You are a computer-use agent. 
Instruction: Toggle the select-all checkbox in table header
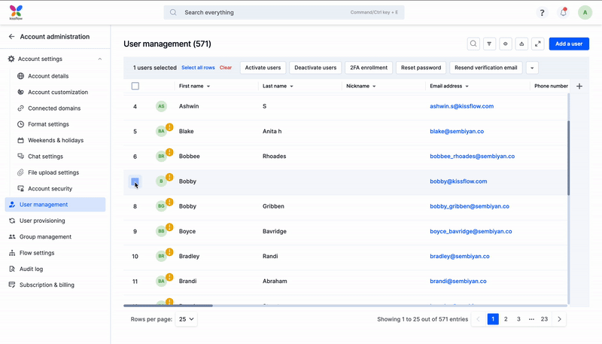[x=135, y=87]
